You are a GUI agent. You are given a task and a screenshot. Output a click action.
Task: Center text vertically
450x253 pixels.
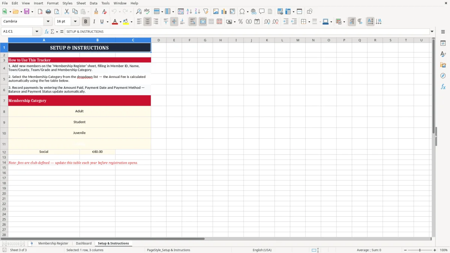coord(174,22)
